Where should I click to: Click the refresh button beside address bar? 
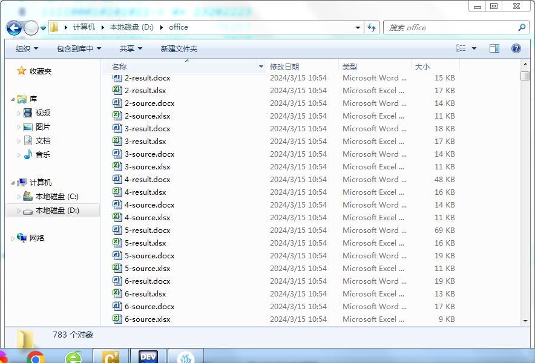pos(372,27)
